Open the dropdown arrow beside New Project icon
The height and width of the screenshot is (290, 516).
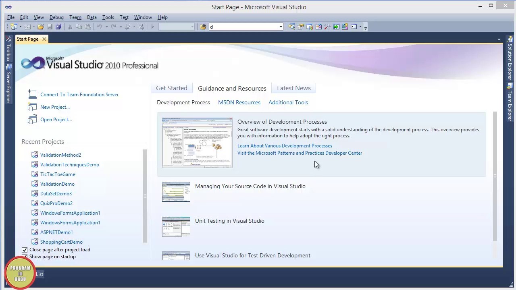20,27
